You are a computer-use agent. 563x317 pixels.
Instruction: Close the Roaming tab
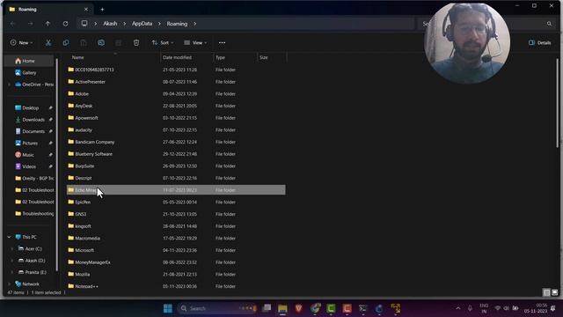86,10
